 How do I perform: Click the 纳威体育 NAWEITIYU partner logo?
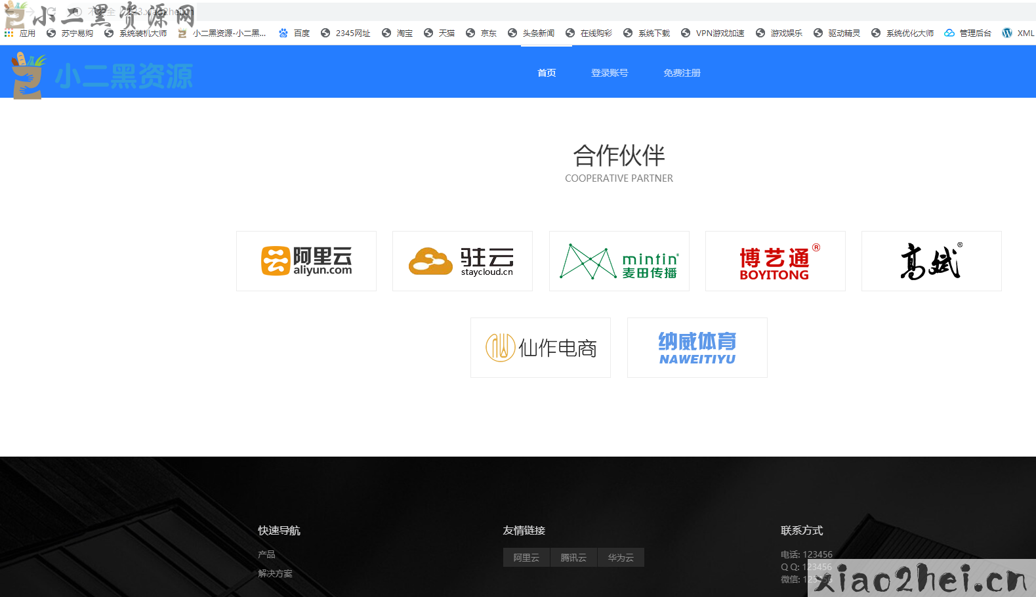(697, 348)
